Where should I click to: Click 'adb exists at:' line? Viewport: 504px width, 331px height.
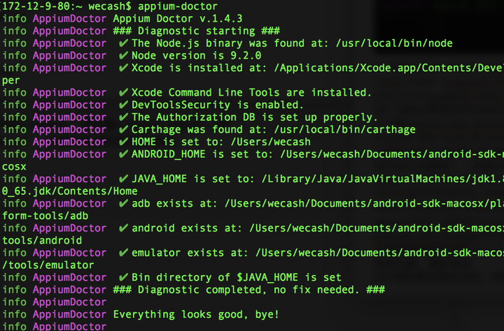coord(318,204)
